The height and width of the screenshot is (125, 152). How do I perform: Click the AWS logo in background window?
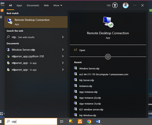tap(2, 4)
